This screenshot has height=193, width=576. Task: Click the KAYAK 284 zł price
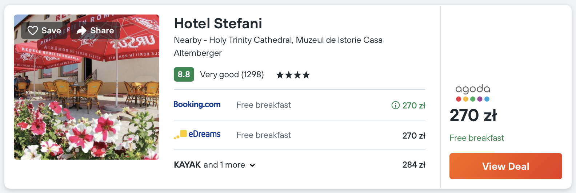coord(413,165)
